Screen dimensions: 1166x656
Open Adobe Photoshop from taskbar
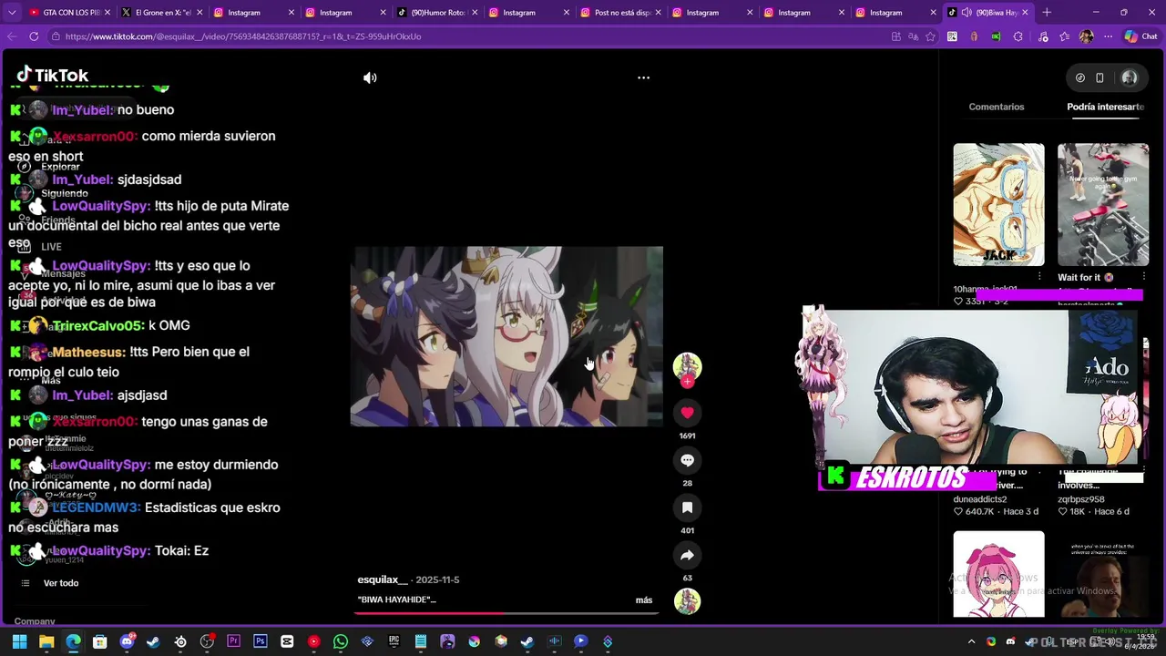point(260,641)
